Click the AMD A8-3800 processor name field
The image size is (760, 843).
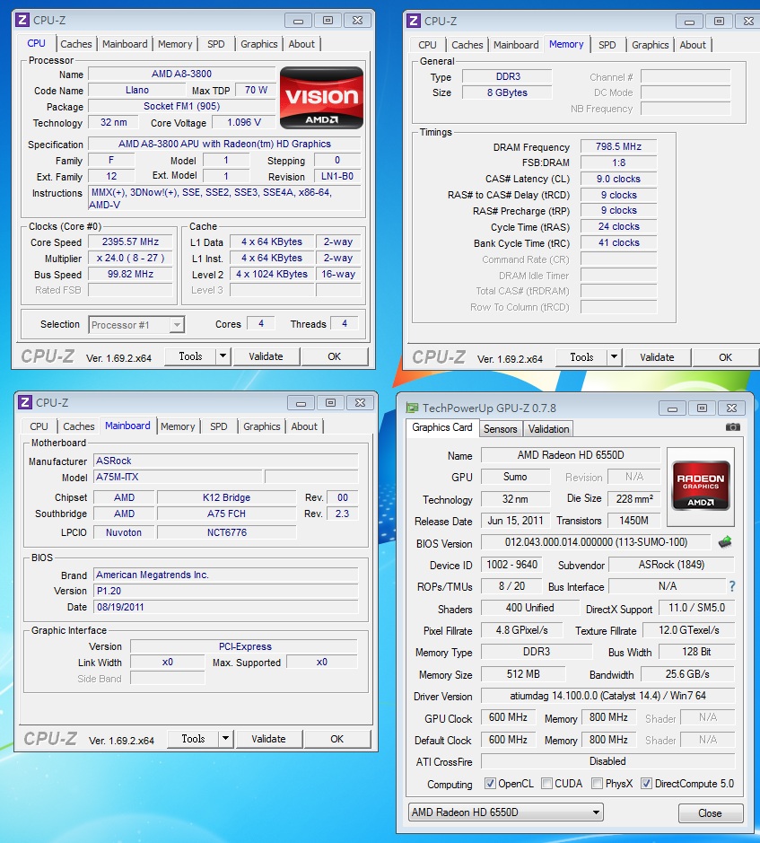(x=181, y=74)
